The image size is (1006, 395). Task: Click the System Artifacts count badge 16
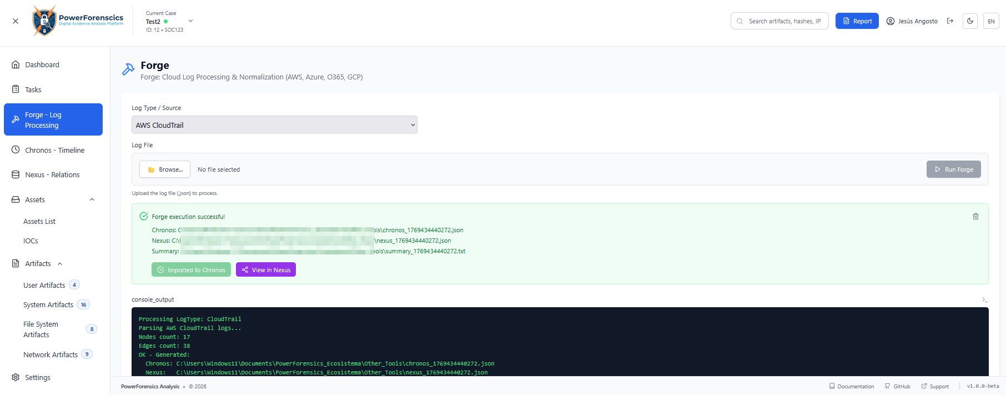[83, 304]
